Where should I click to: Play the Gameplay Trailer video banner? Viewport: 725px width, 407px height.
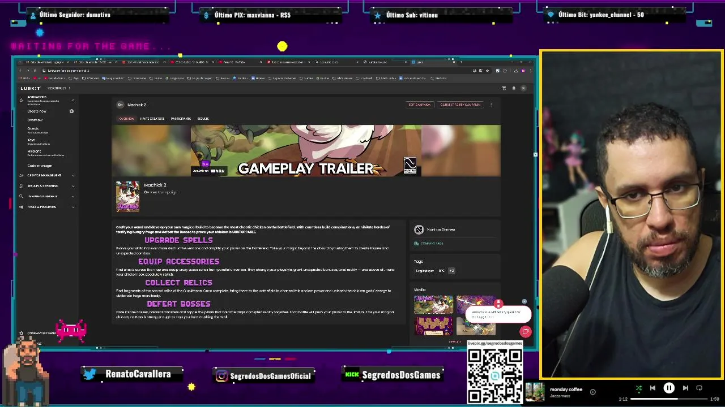pyautogui.click(x=306, y=150)
